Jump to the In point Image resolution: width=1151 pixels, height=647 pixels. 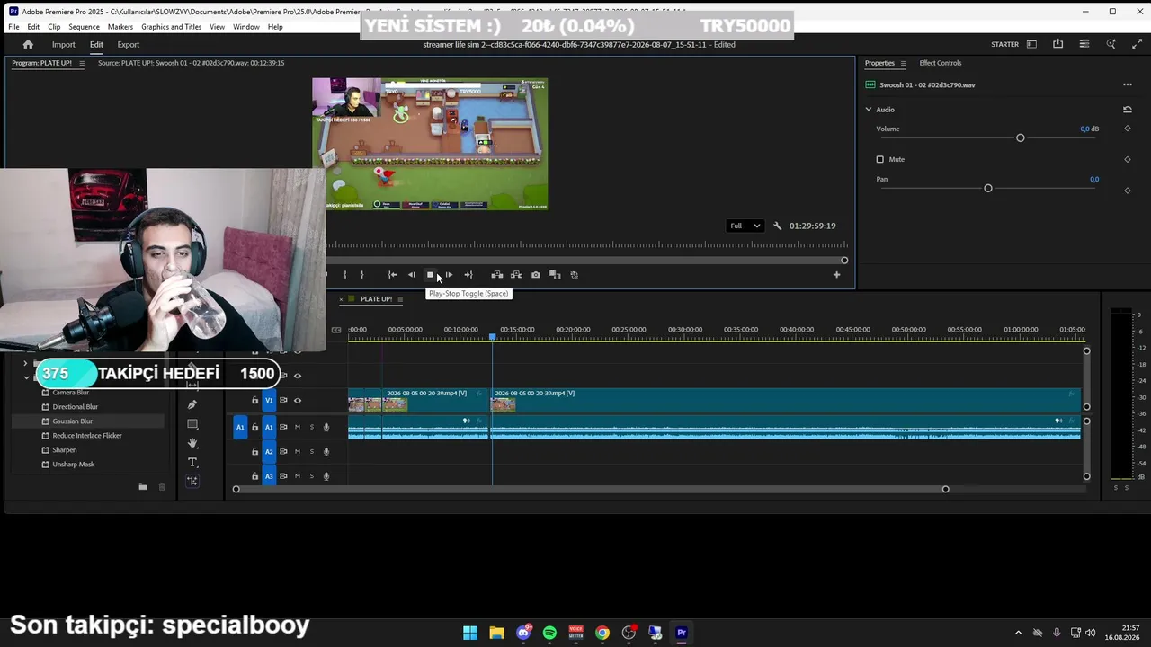(392, 275)
